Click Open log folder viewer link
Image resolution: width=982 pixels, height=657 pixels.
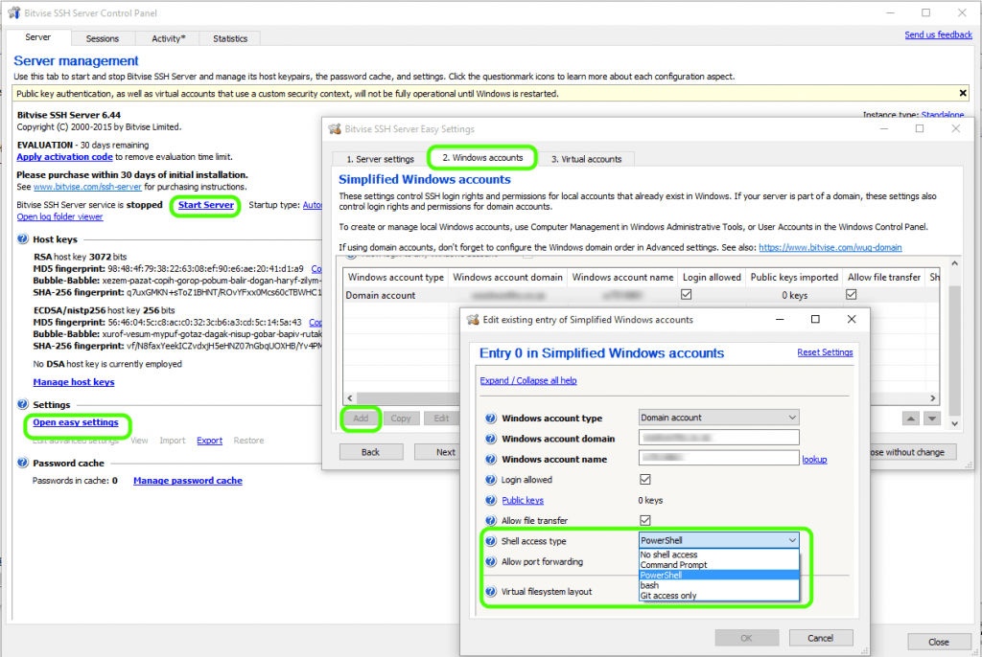tap(59, 216)
